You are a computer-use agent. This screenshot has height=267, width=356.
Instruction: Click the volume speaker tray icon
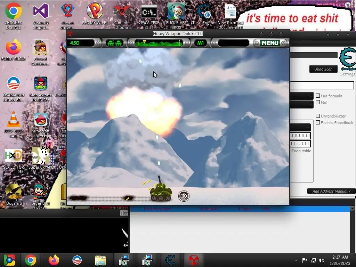pyautogui.click(x=322, y=260)
